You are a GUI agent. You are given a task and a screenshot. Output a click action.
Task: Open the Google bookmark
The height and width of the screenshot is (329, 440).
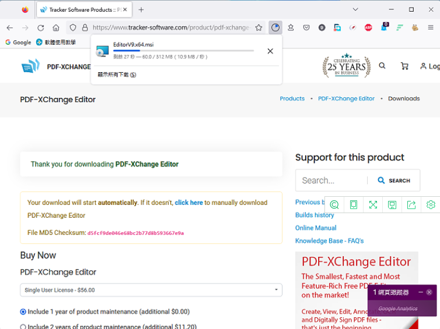coord(18,43)
